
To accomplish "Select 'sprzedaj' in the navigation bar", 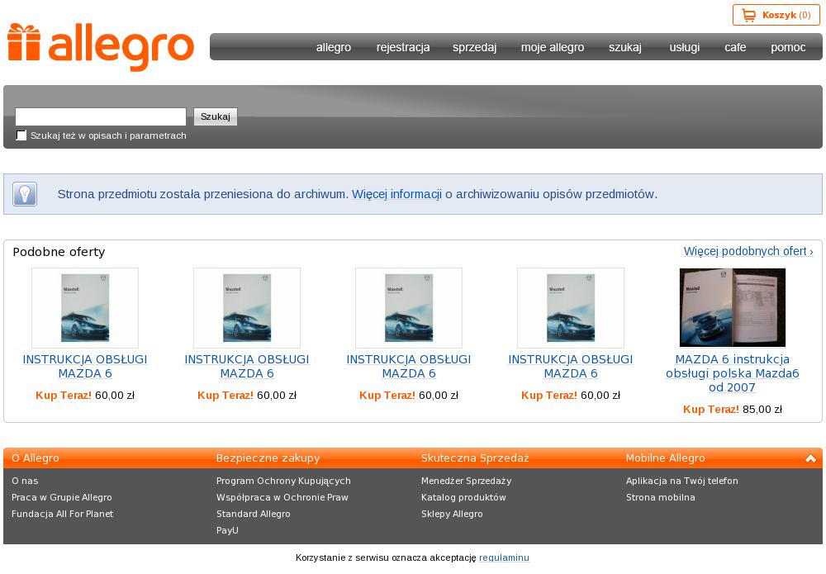I will point(475,47).
